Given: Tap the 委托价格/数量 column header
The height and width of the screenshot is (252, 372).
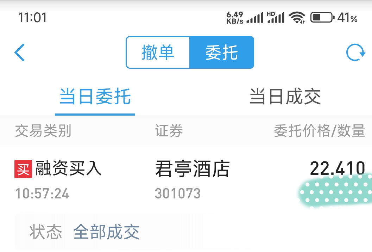Looking at the screenshot, I should click(319, 130).
